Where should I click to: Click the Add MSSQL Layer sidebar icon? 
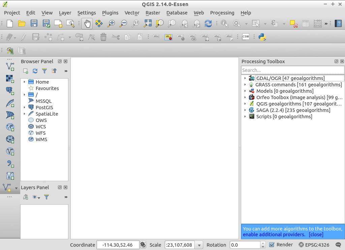click(10, 115)
